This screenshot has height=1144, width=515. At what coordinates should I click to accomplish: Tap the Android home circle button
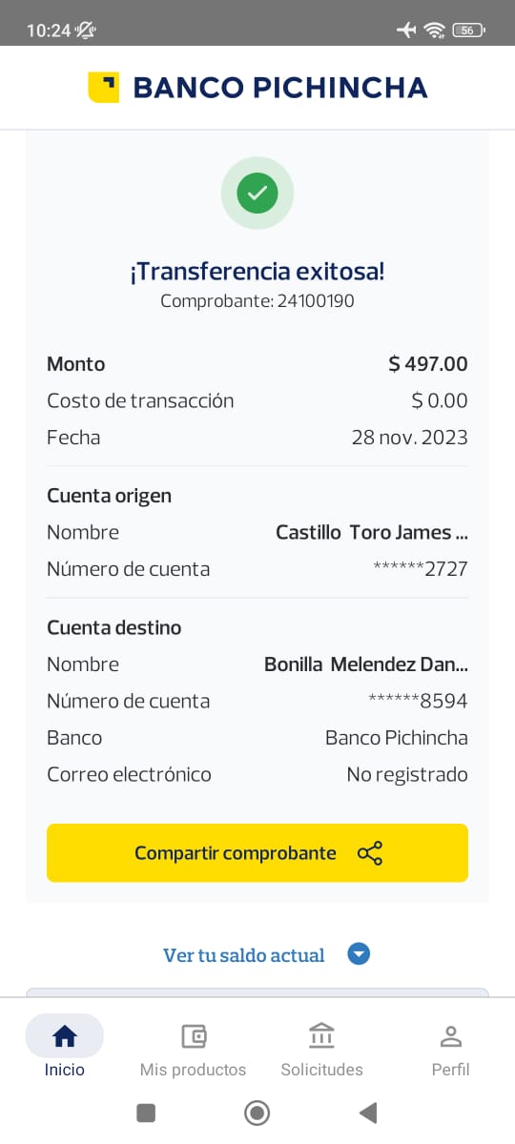[257, 1113]
